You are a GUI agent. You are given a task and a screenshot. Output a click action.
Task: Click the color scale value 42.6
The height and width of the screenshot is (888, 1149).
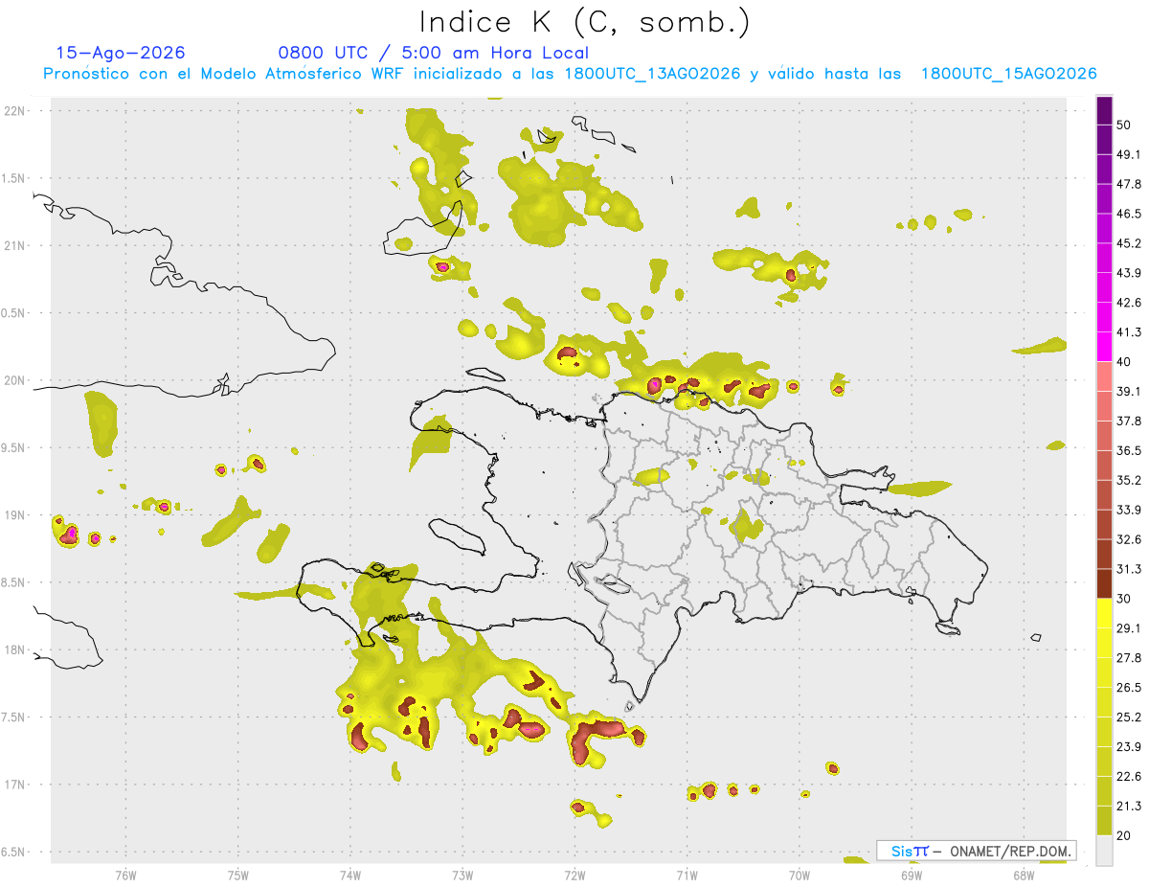1129,303
